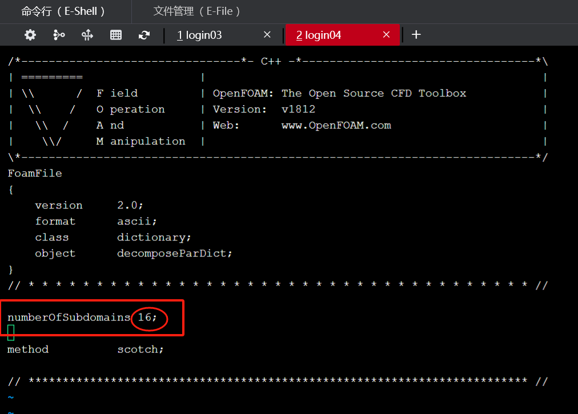Click the branch/share node icon
Viewport: 578px width, 414px height.
pyautogui.click(x=59, y=35)
